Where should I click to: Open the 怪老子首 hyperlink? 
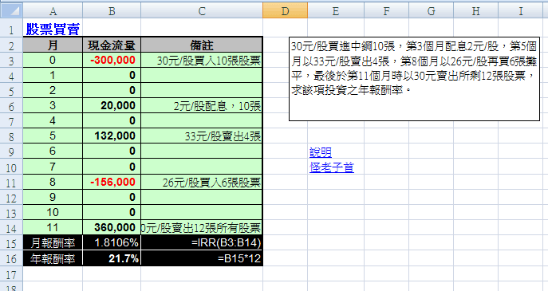click(332, 167)
